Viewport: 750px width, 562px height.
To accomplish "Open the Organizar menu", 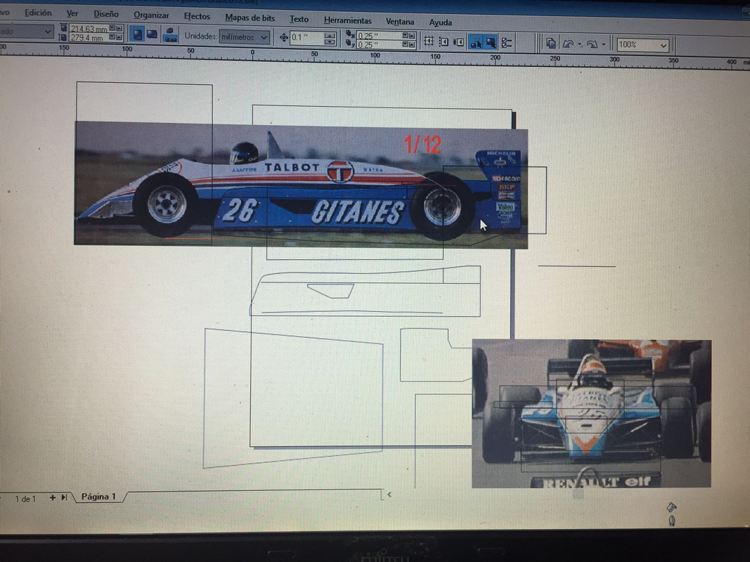I will tap(151, 15).
